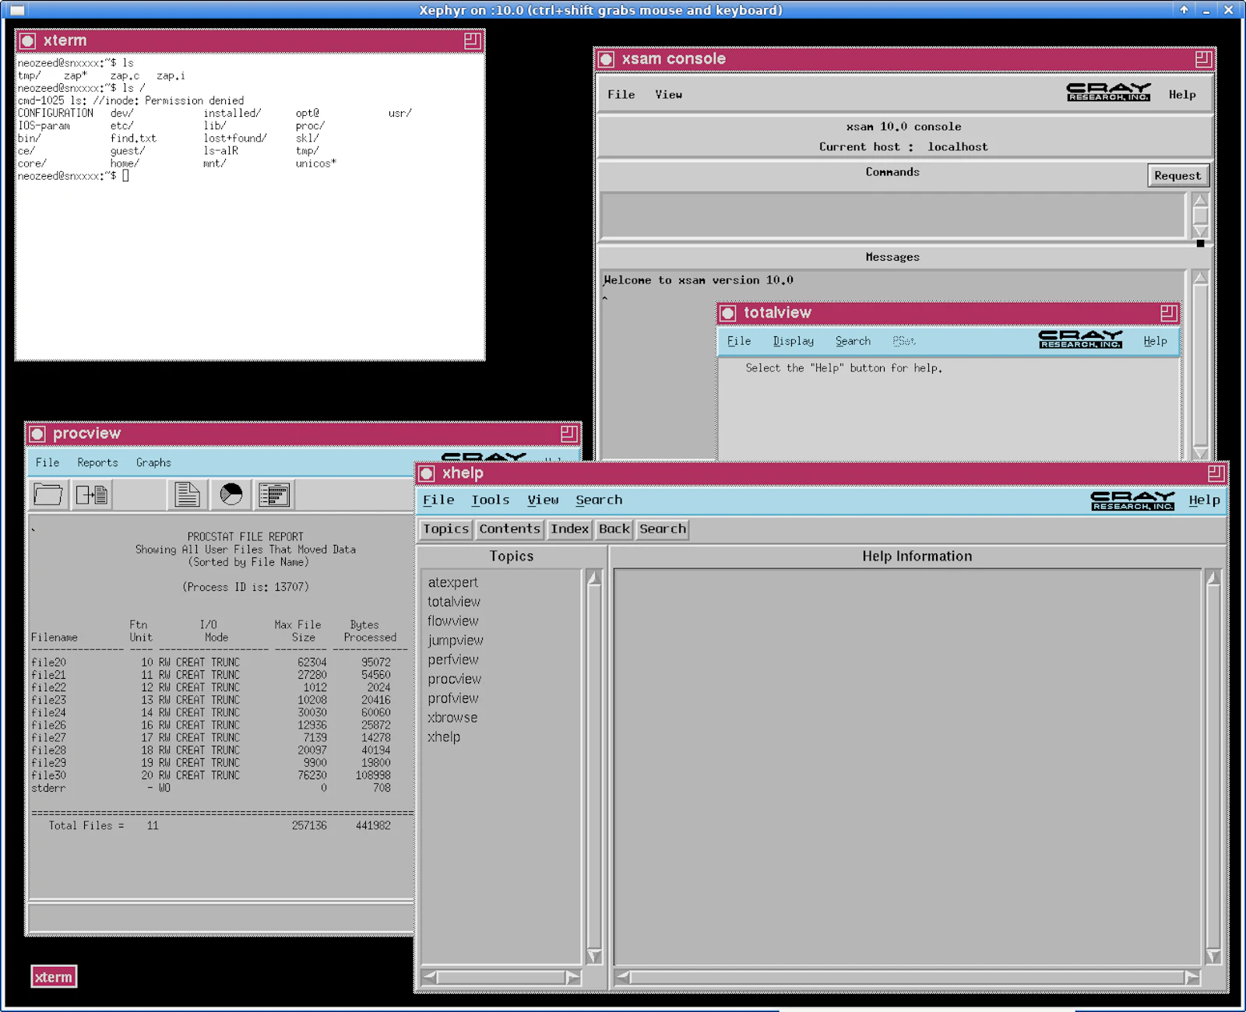The image size is (1246, 1012).
Task: Click the pie chart graph icon in procview
Action: coord(231,494)
